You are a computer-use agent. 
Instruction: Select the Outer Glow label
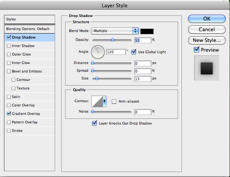pos(21,54)
